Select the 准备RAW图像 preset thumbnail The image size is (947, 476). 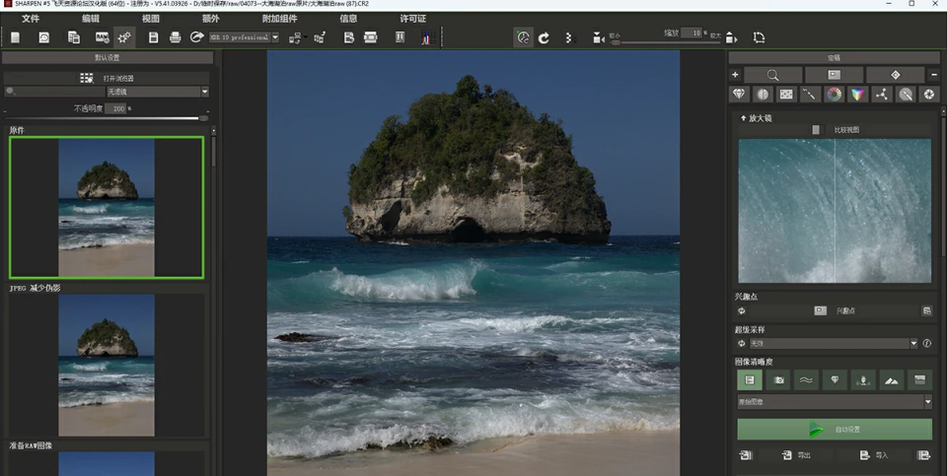[107, 463]
